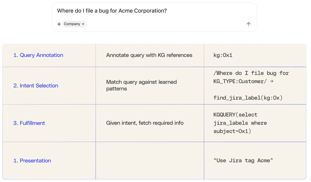The height and width of the screenshot is (182, 311).
Task: Click the find_jira_label(kg:0x) code line
Action: pyautogui.click(x=248, y=98)
